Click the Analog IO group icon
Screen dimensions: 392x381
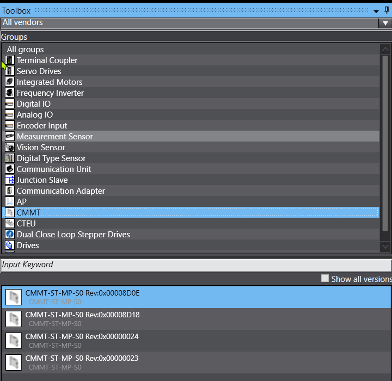10,114
